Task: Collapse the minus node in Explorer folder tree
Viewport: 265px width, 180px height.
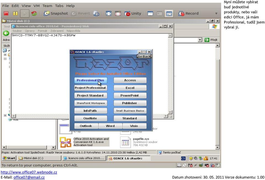Action: [x=5, y=59]
